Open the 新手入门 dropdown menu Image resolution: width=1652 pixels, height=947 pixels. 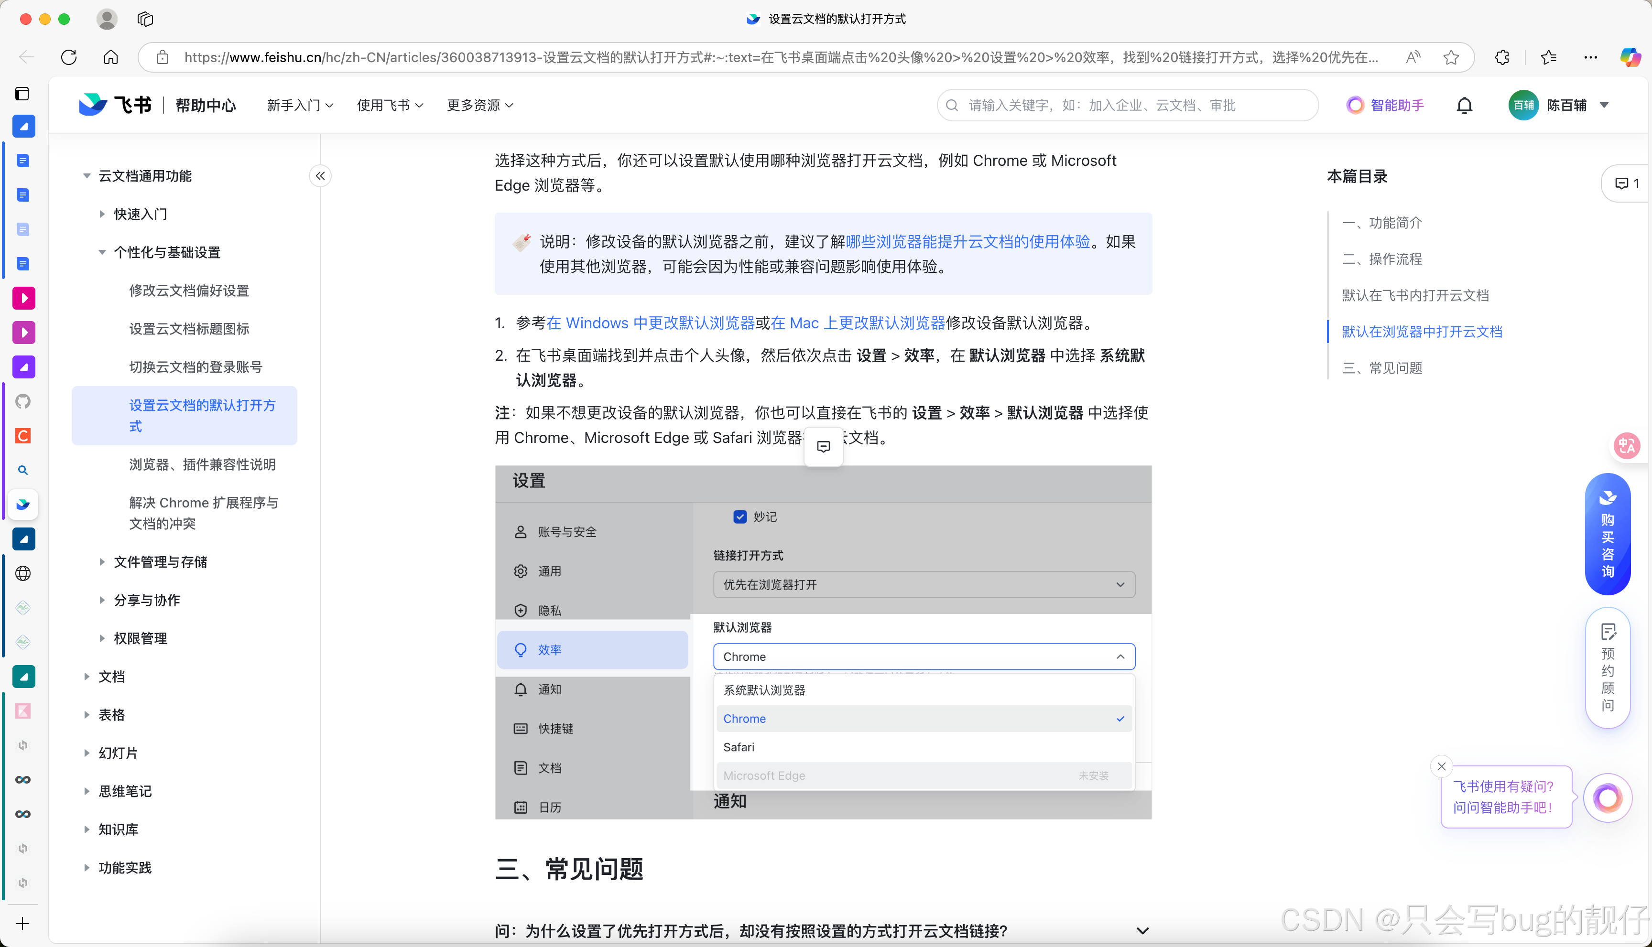pos(299,106)
